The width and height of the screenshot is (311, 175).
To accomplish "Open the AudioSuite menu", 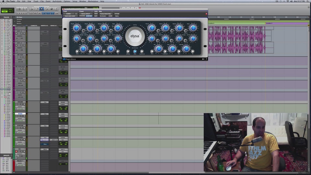I will [x=57, y=1].
